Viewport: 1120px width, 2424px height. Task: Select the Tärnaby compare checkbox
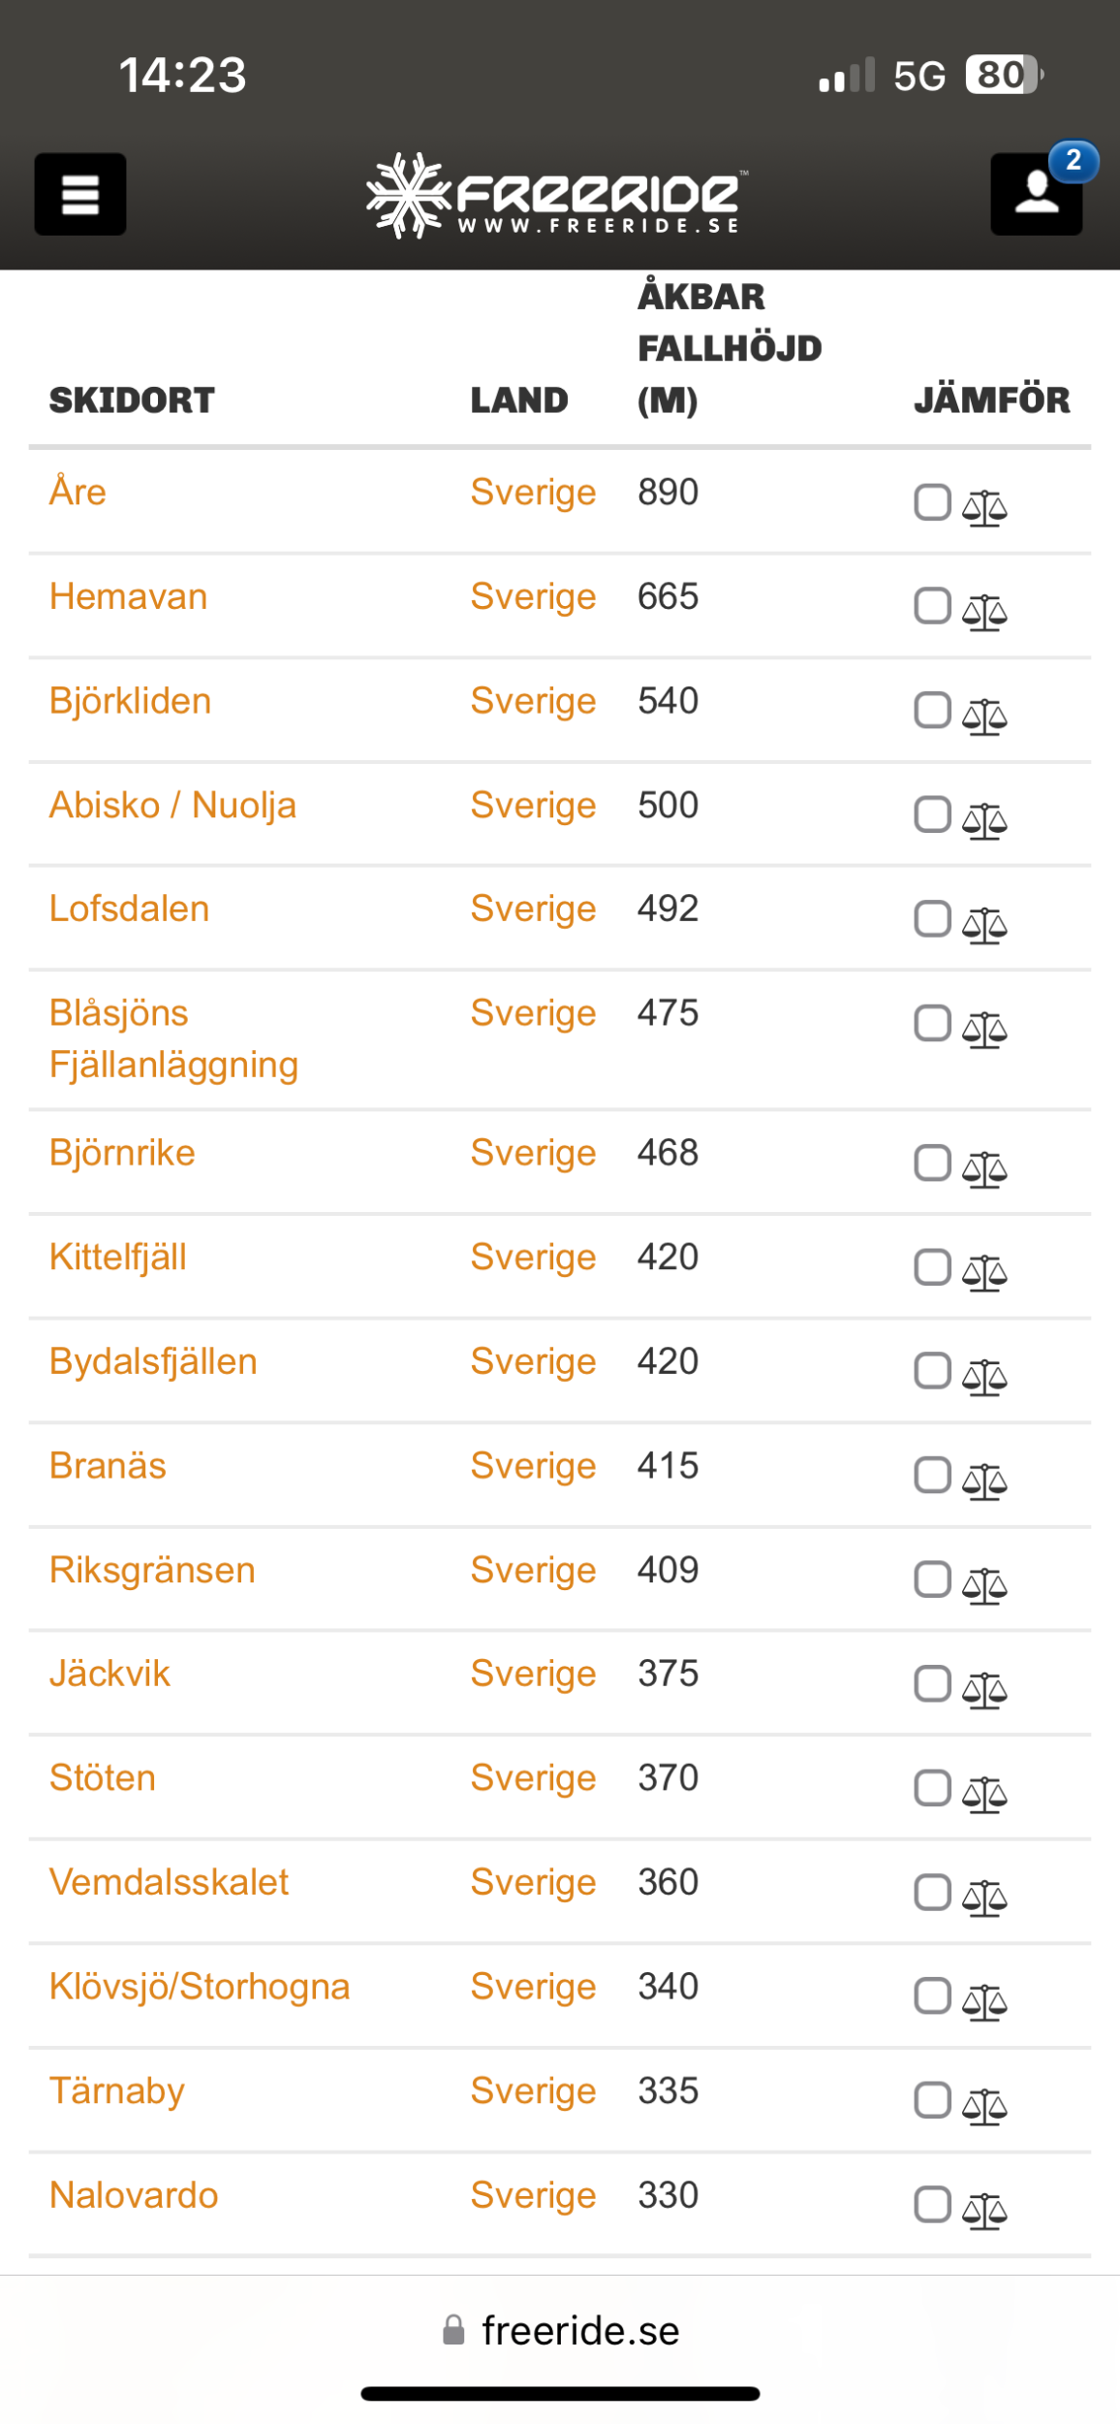932,2101
